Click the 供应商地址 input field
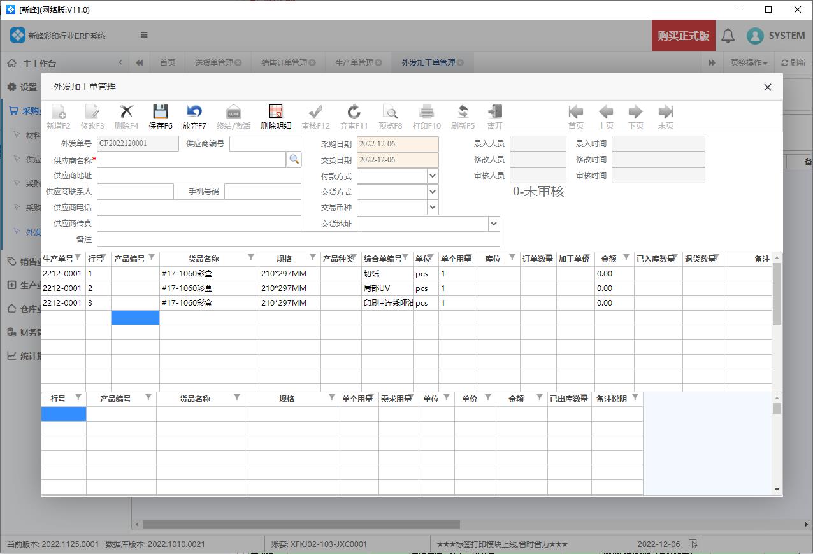813x554 pixels. (x=199, y=175)
